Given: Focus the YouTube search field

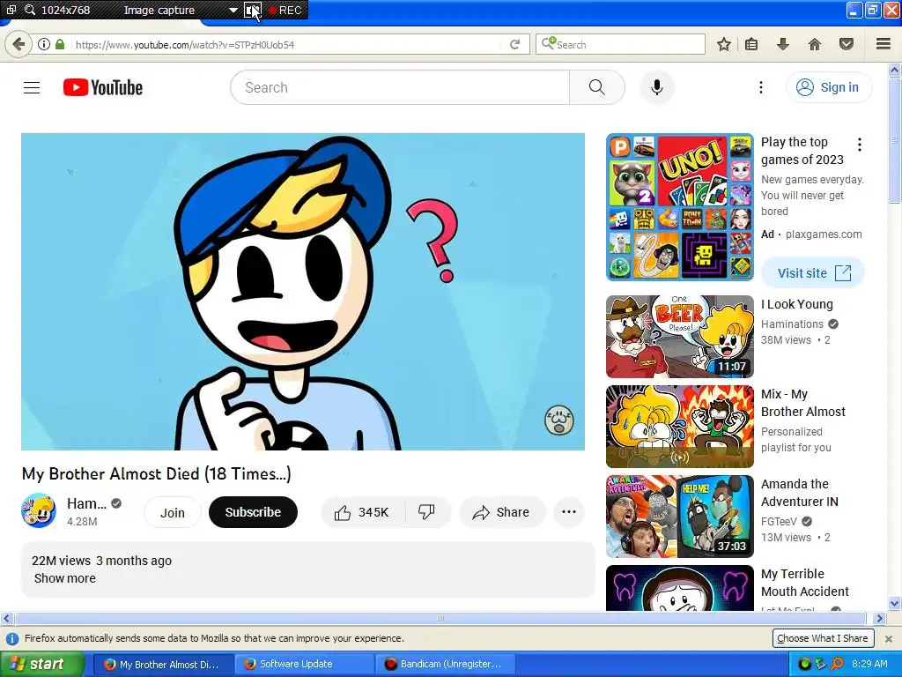Looking at the screenshot, I should pos(400,87).
